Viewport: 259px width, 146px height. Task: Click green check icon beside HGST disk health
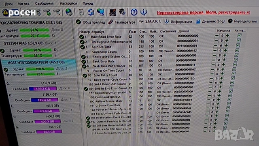(x=6, y=69)
